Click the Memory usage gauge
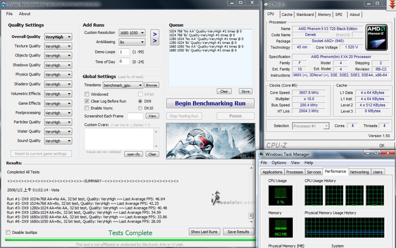 point(280,227)
